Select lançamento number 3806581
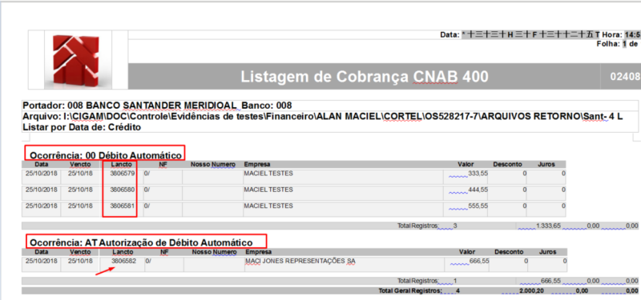Image resolution: width=641 pixels, height=300 pixels. (x=123, y=206)
